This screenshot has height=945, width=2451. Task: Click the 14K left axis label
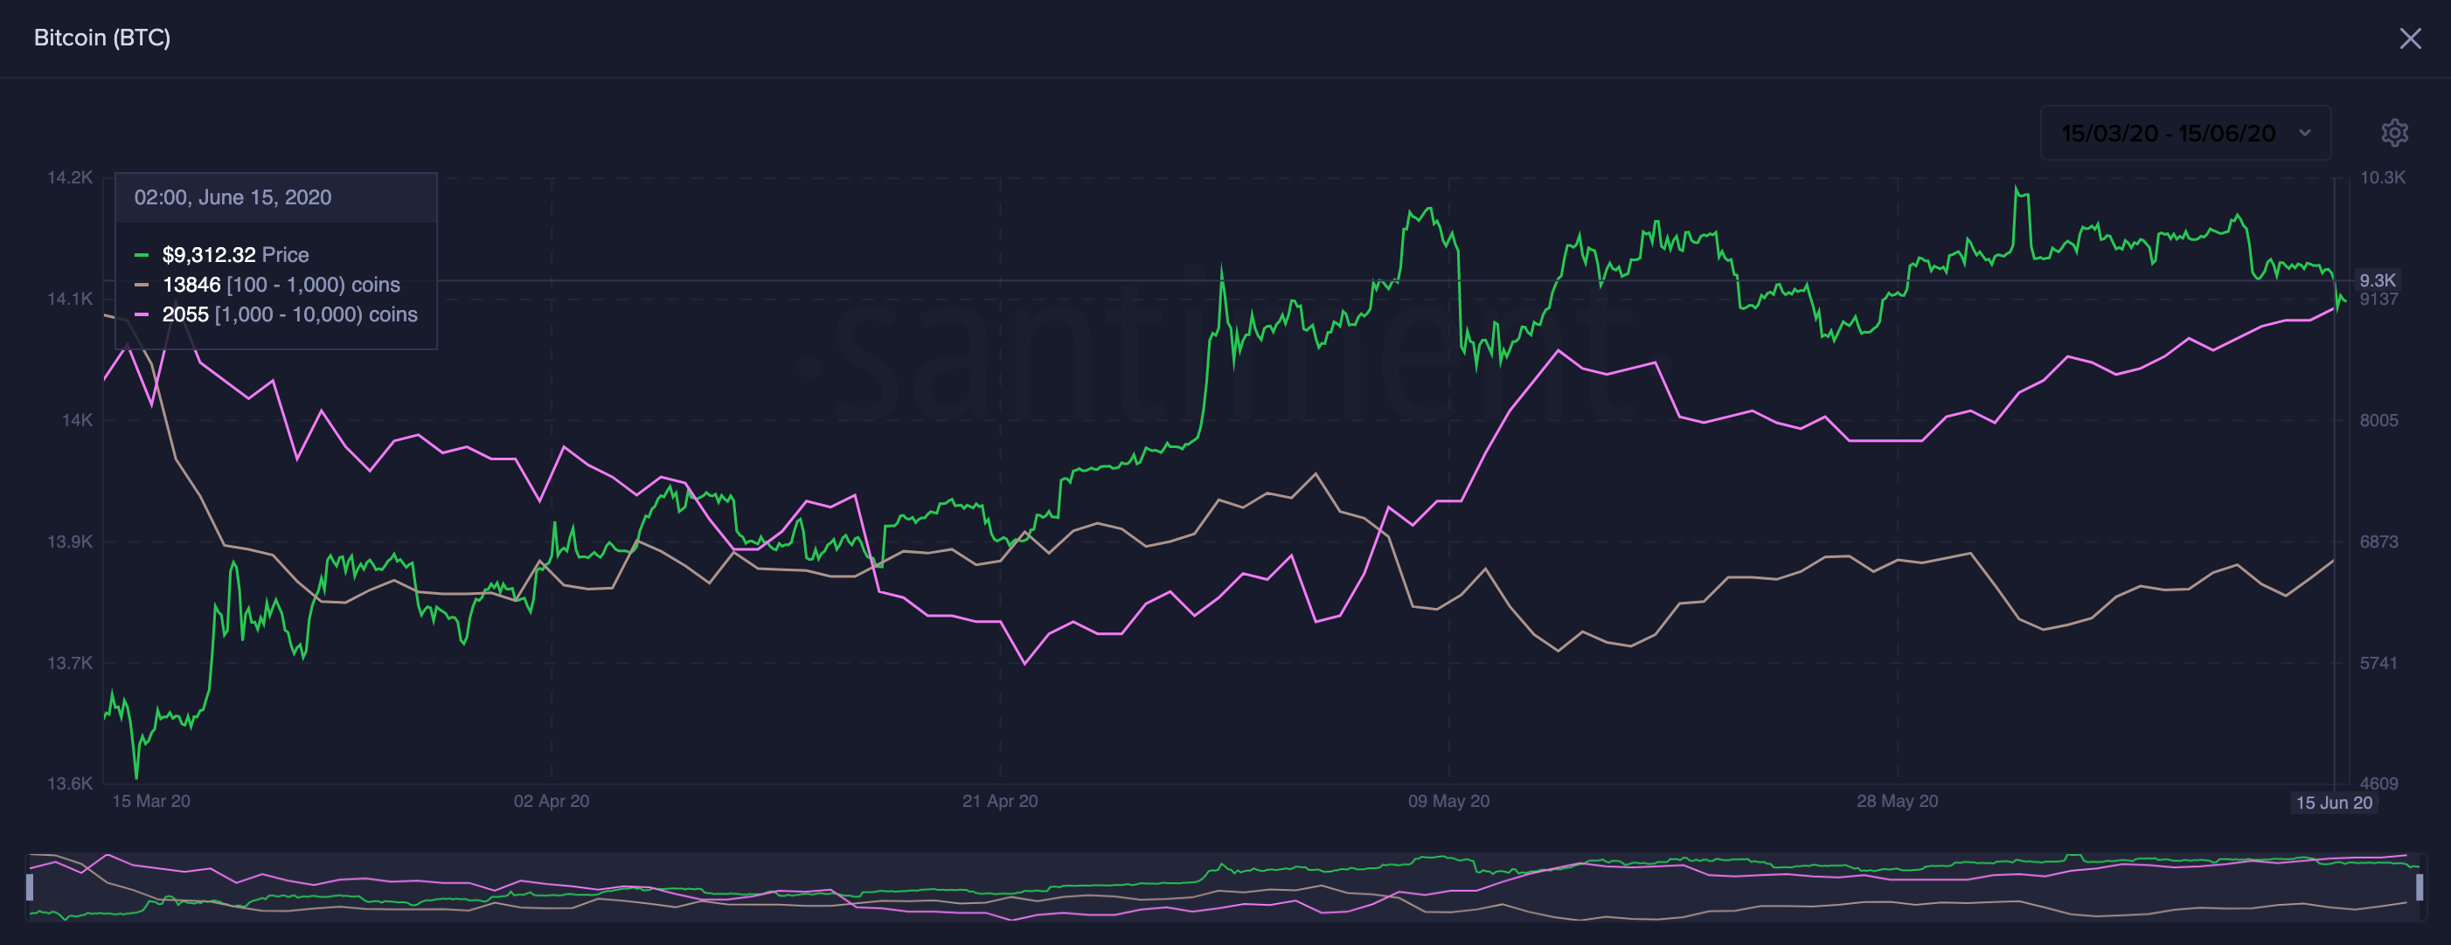pyautogui.click(x=77, y=419)
